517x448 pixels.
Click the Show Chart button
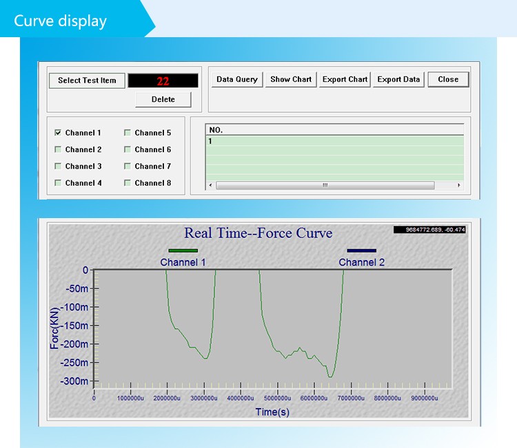click(x=291, y=79)
